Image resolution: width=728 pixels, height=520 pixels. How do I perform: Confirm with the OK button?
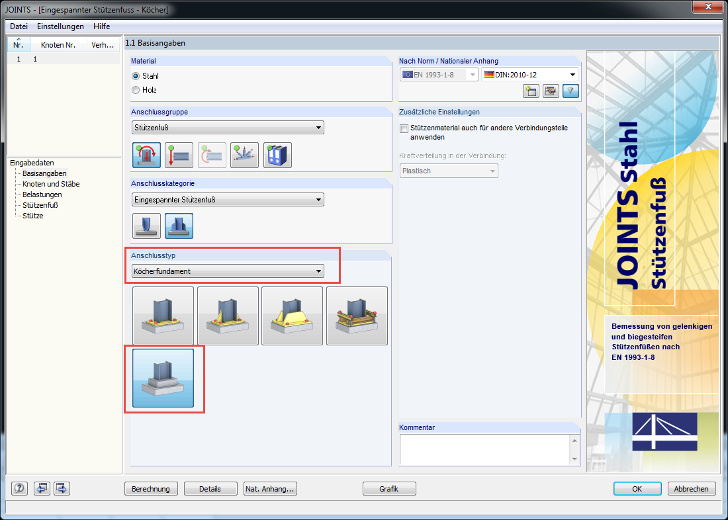[637, 488]
